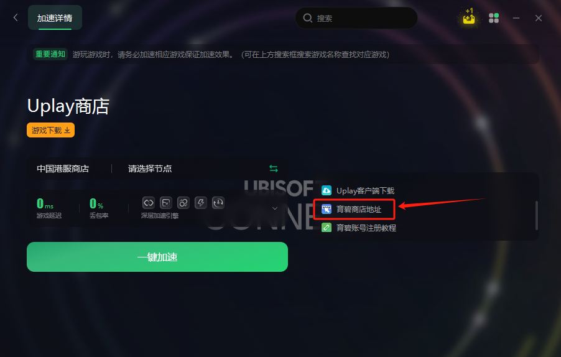This screenshot has width=561, height=357.
Task: Click the orange 游戏下载 button
Action: 51,130
